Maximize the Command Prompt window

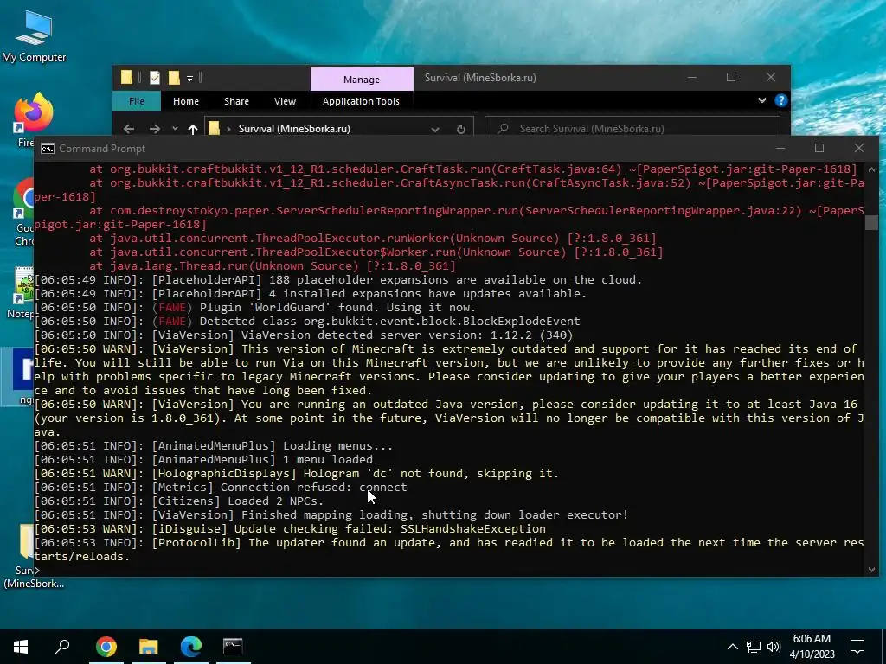pyautogui.click(x=819, y=148)
